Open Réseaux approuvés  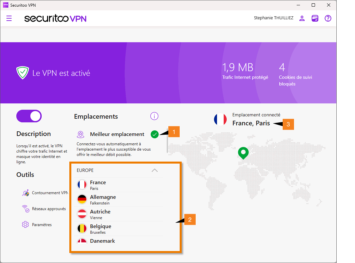(44, 209)
